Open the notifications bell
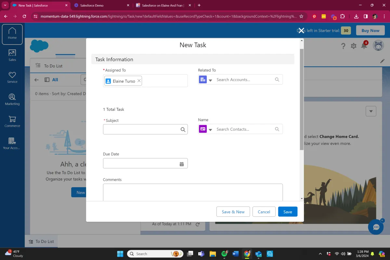The width and height of the screenshot is (390, 260). [364, 46]
